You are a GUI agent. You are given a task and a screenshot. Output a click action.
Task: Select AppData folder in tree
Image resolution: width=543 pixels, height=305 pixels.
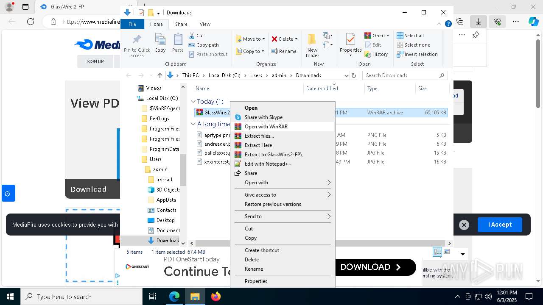[x=166, y=200]
